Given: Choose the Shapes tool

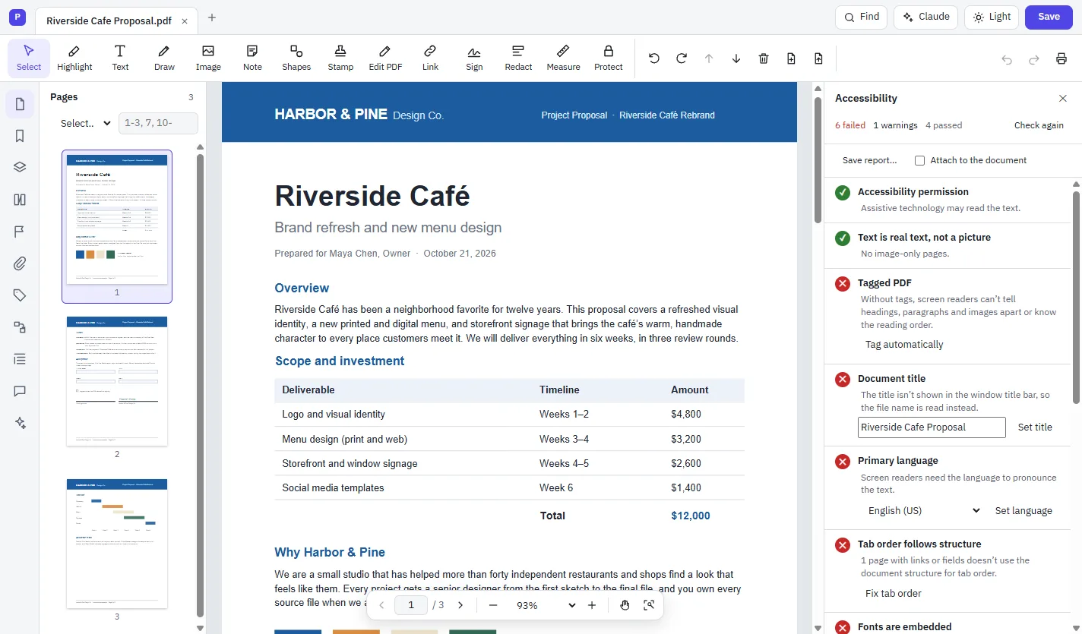Looking at the screenshot, I should [296, 58].
